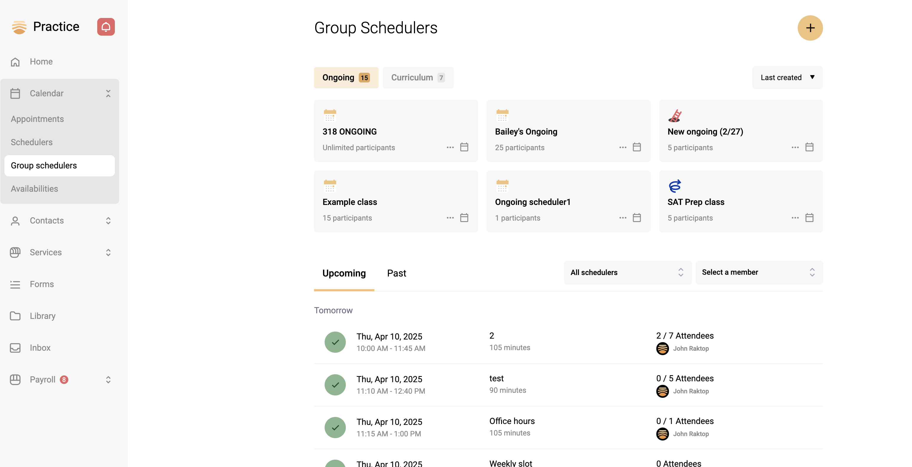The width and height of the screenshot is (912, 467).
Task: Click the ladder icon on New ongoing card
Action: 675,116
